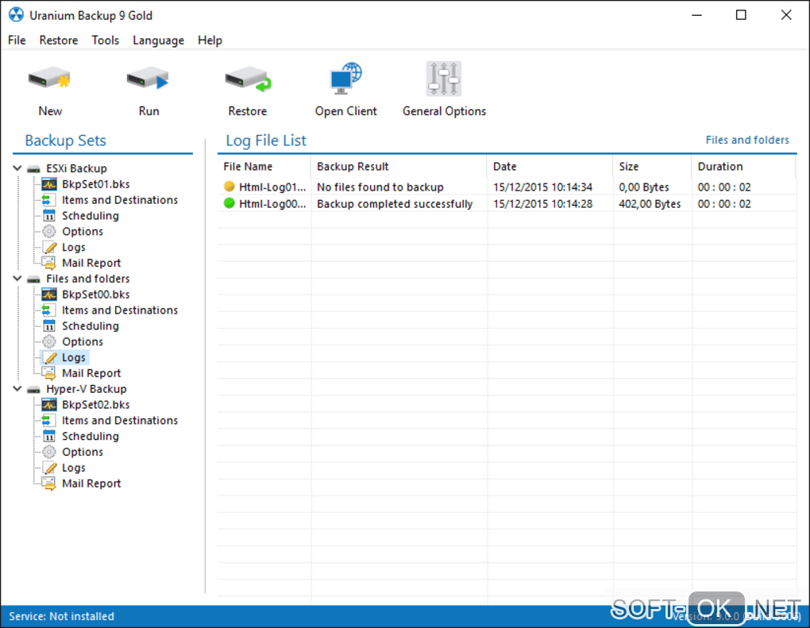Click Files and folders Items and Destinations icon

[x=47, y=310]
